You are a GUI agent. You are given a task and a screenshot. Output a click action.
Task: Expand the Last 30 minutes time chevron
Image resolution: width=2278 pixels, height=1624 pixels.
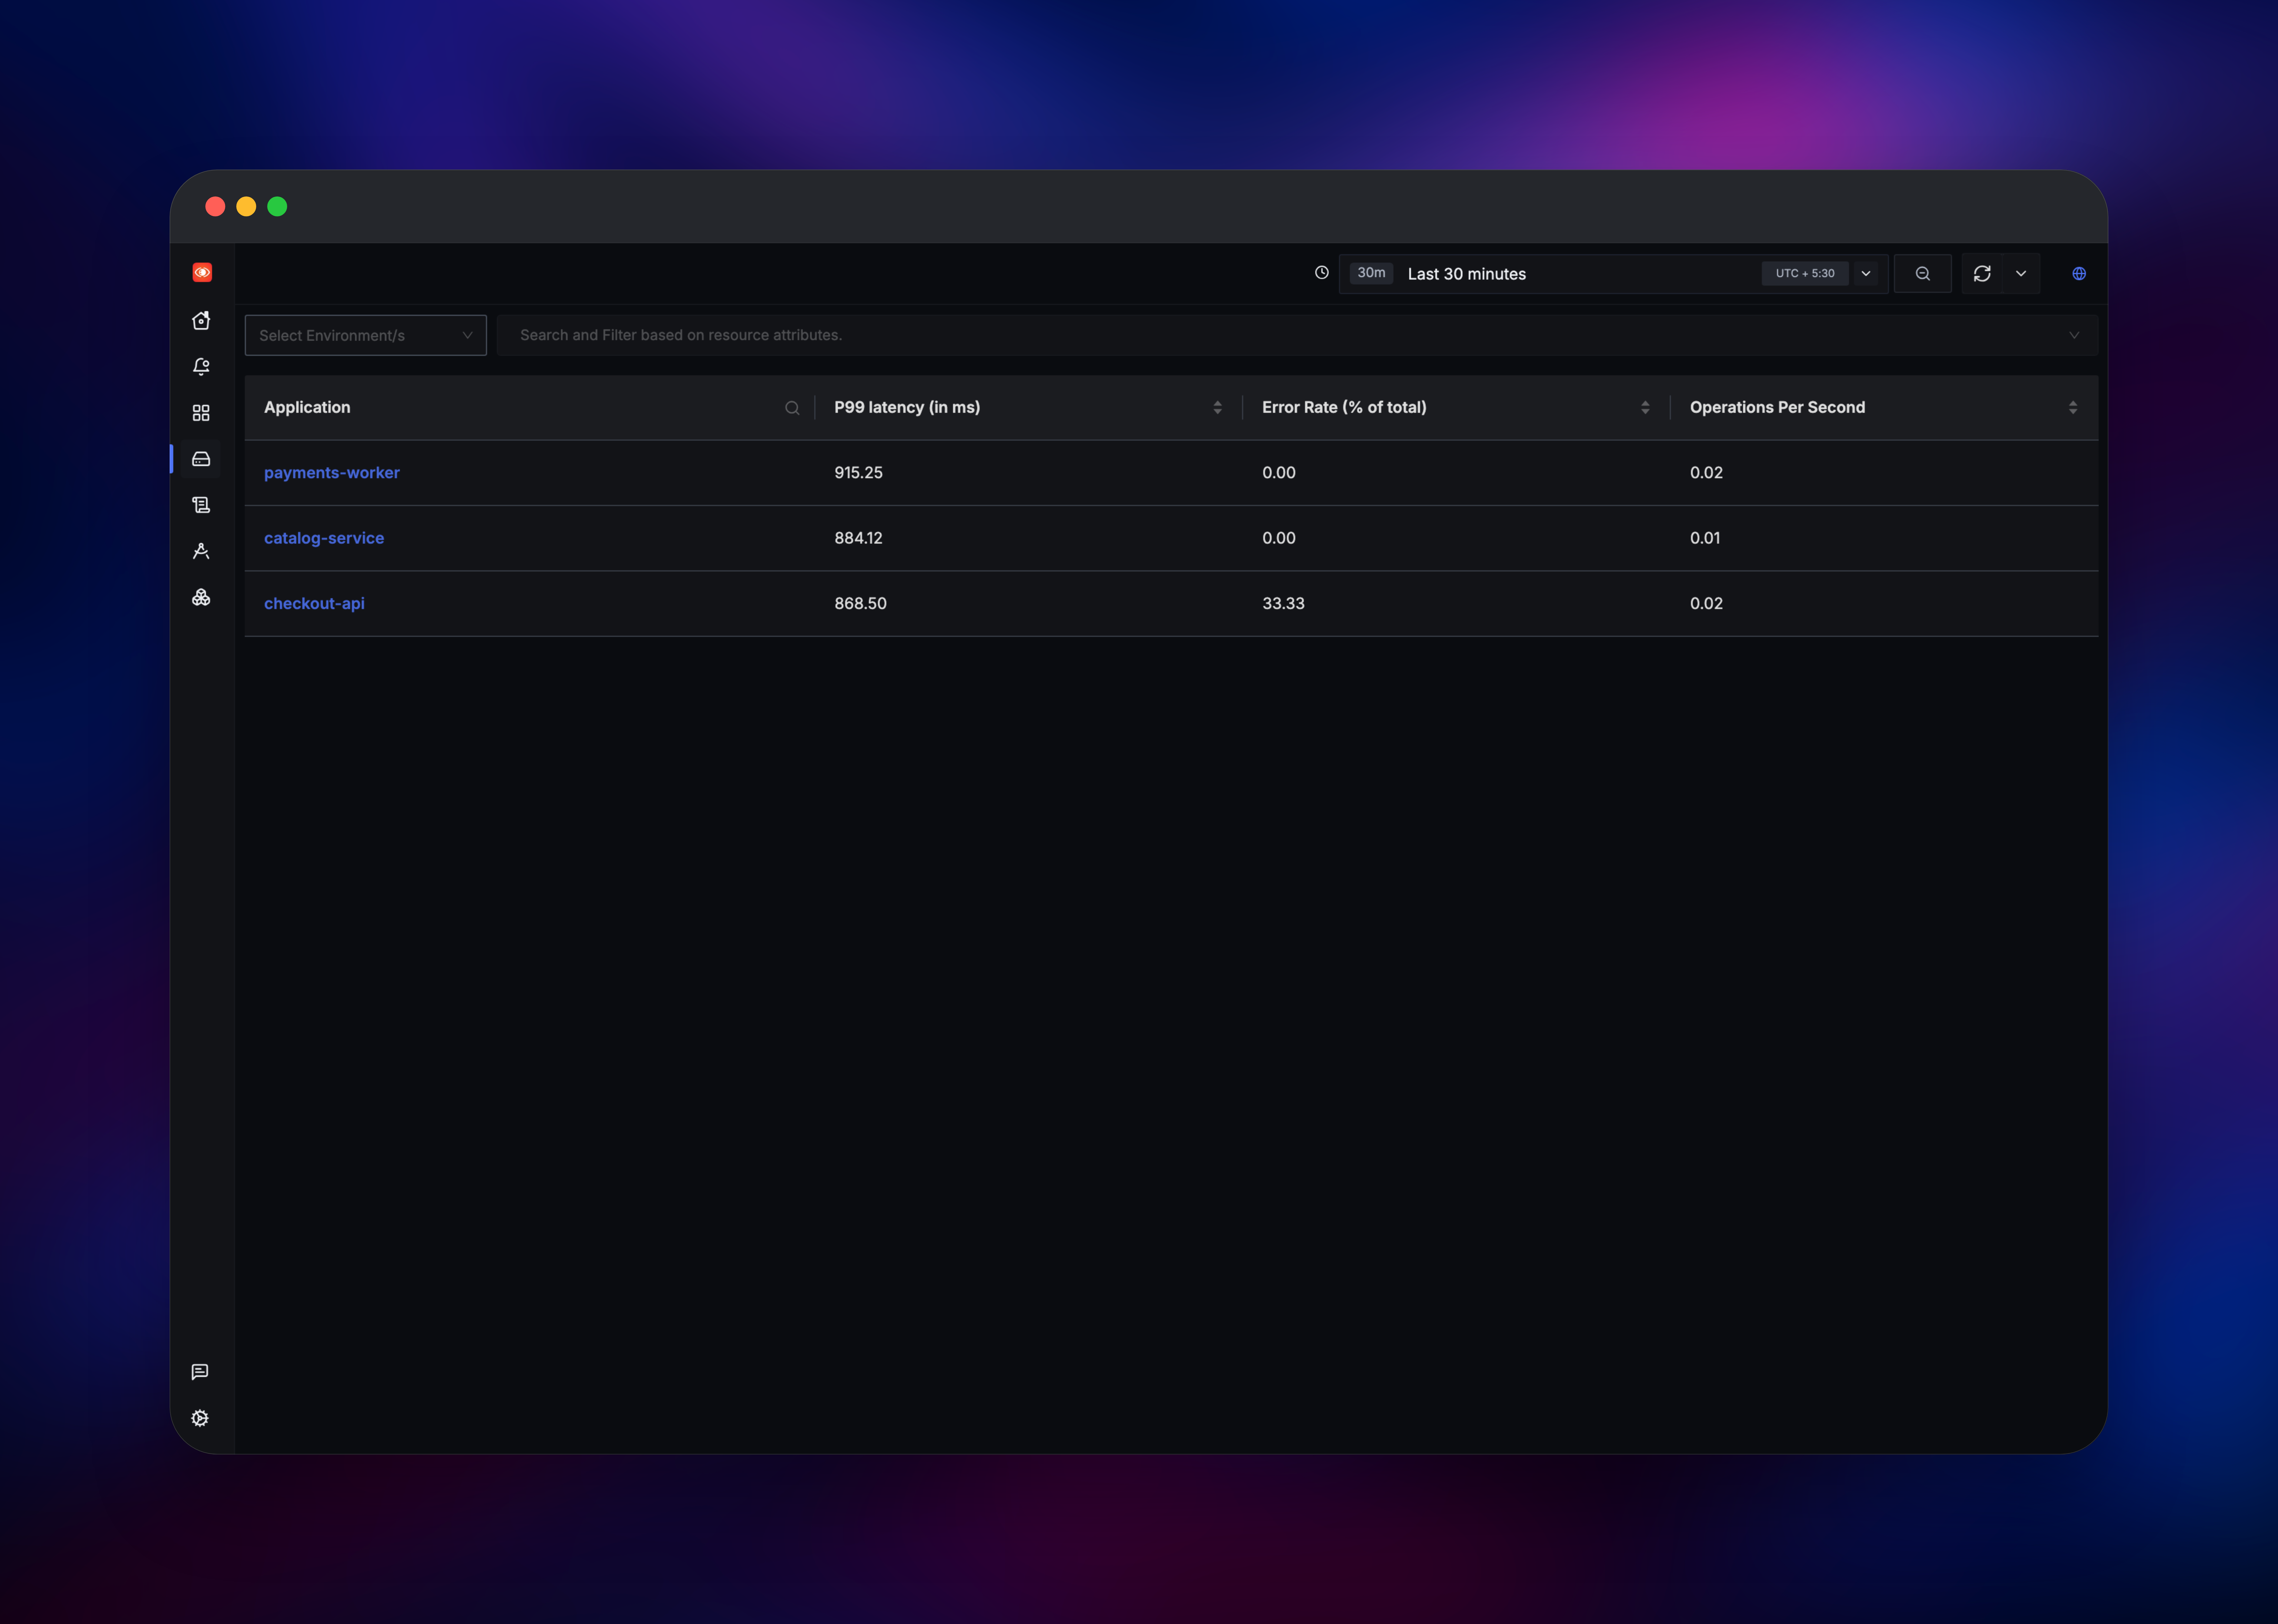tap(1866, 273)
